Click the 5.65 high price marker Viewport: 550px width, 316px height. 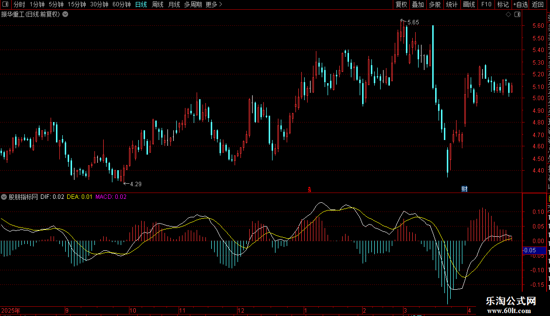[x=413, y=22]
